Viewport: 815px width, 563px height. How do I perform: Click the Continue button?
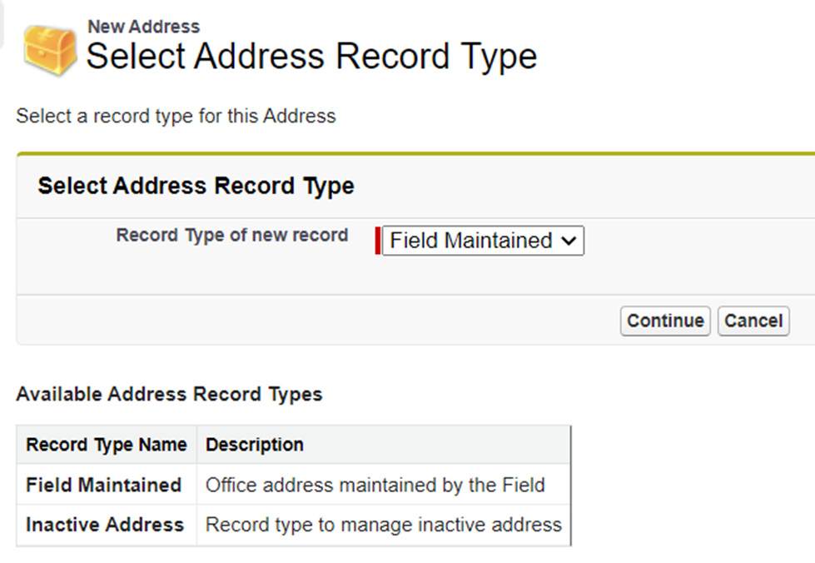click(x=665, y=321)
